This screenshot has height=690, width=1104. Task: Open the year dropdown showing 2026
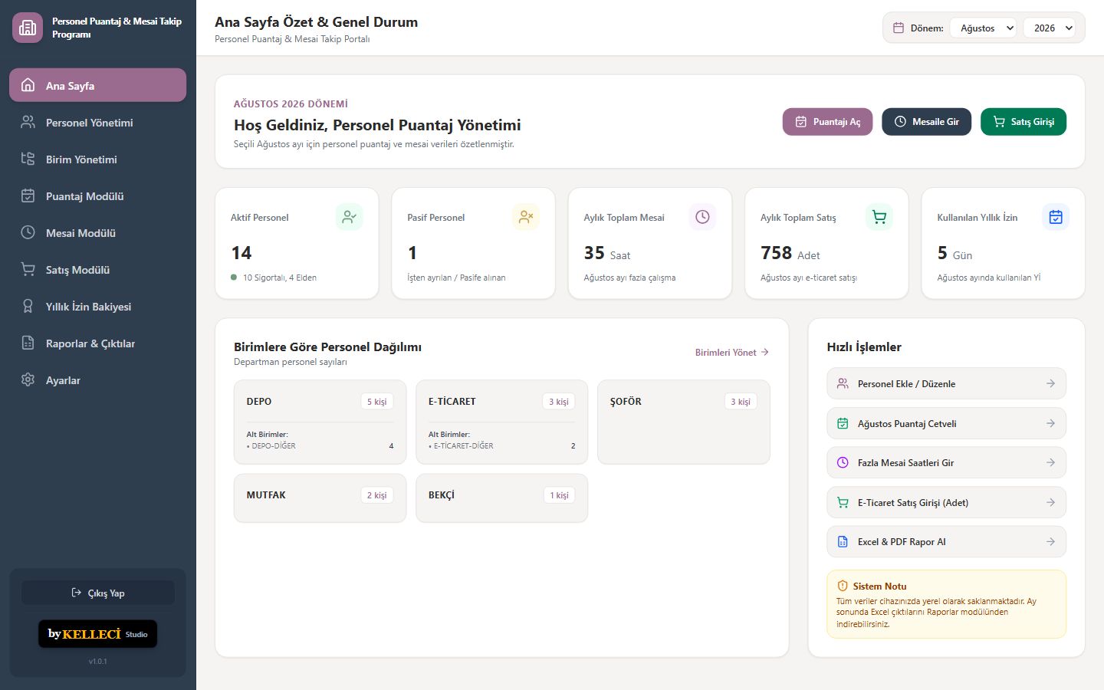(x=1050, y=28)
